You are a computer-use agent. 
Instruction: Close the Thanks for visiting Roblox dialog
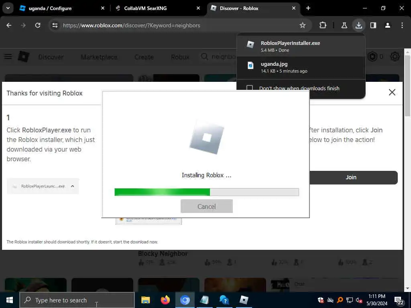392,92
